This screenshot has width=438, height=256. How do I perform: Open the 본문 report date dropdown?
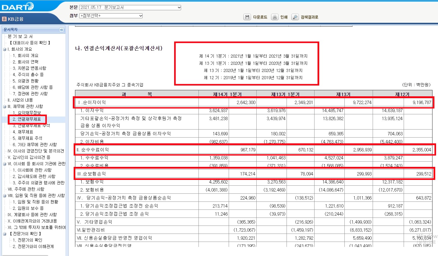[130, 7]
